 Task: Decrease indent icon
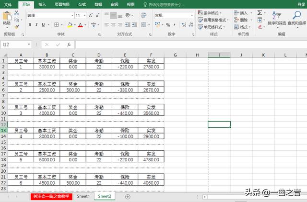click(128, 25)
